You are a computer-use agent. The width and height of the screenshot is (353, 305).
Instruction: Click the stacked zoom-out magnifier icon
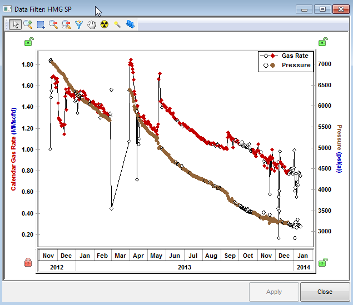click(66, 24)
